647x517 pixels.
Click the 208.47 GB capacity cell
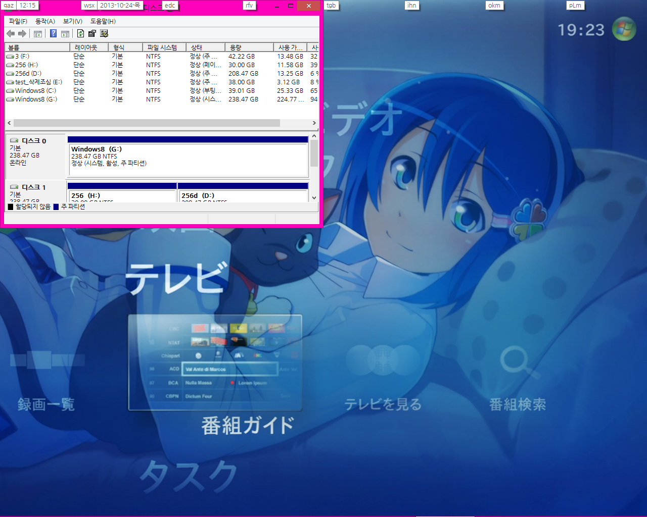[x=243, y=74]
